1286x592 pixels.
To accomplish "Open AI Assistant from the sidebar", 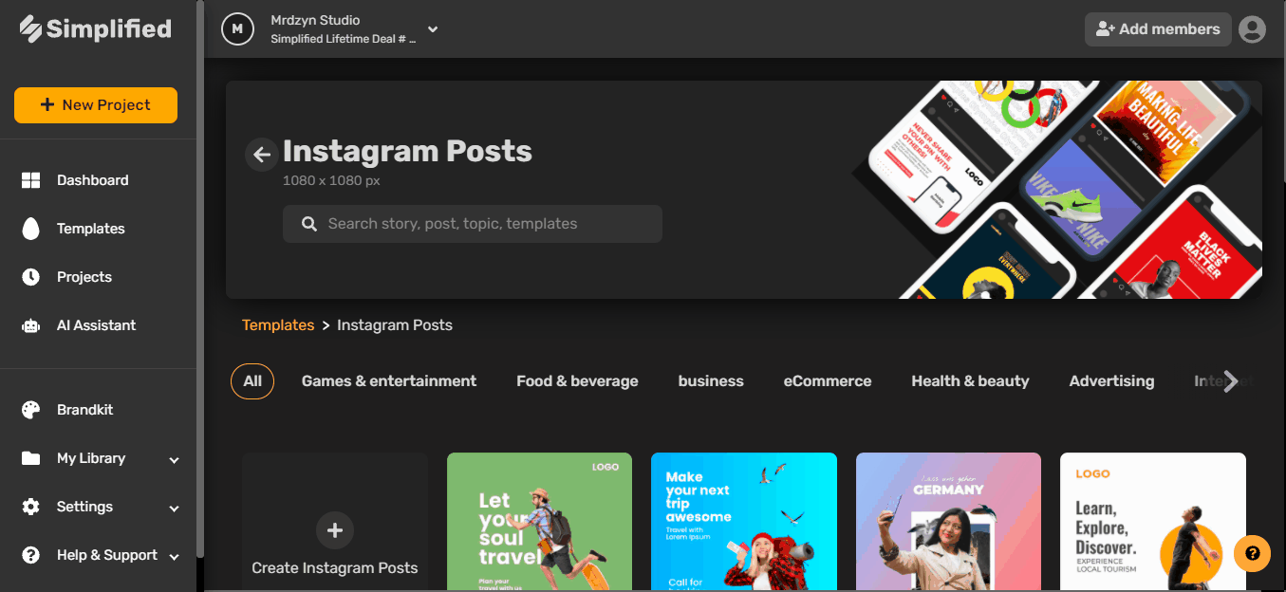I will (x=99, y=325).
